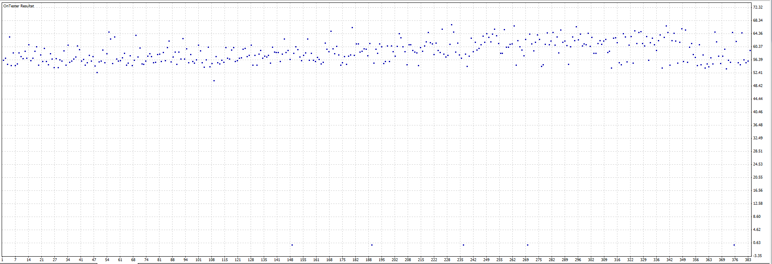Click the 28.51 y-axis label
The image size is (772, 264).
click(x=758, y=151)
